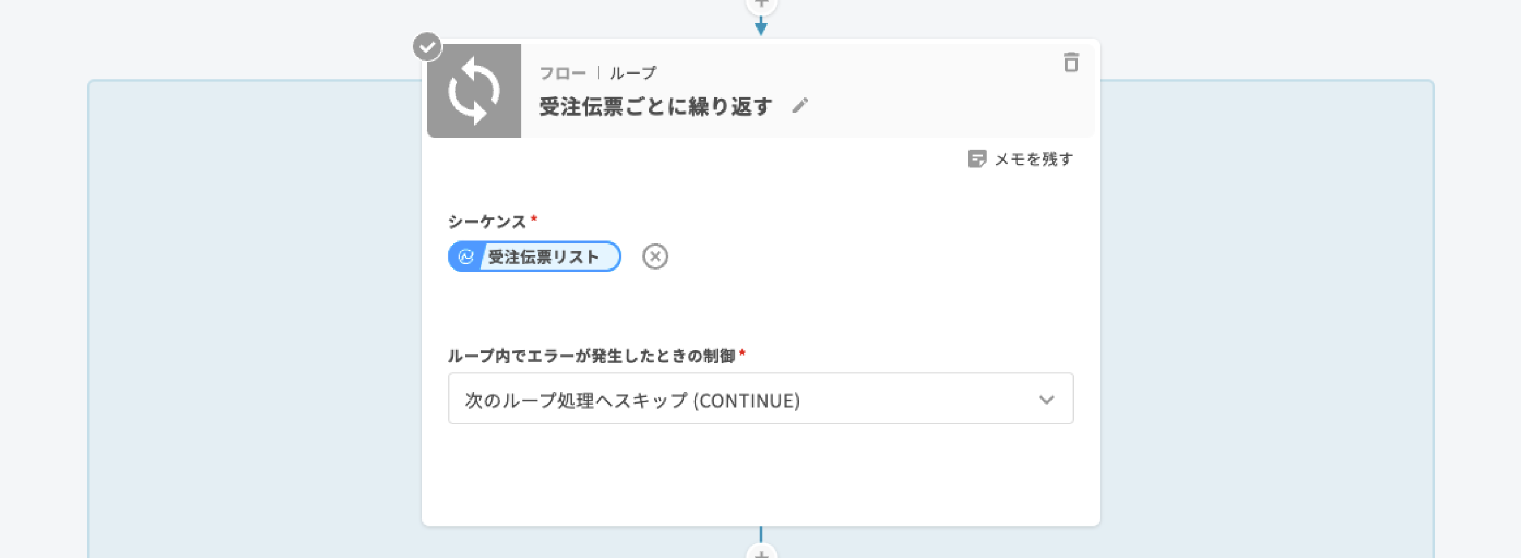Screen dimensions: 1521x558
Task: Click the フロー breadcrumb label
Action: point(562,73)
